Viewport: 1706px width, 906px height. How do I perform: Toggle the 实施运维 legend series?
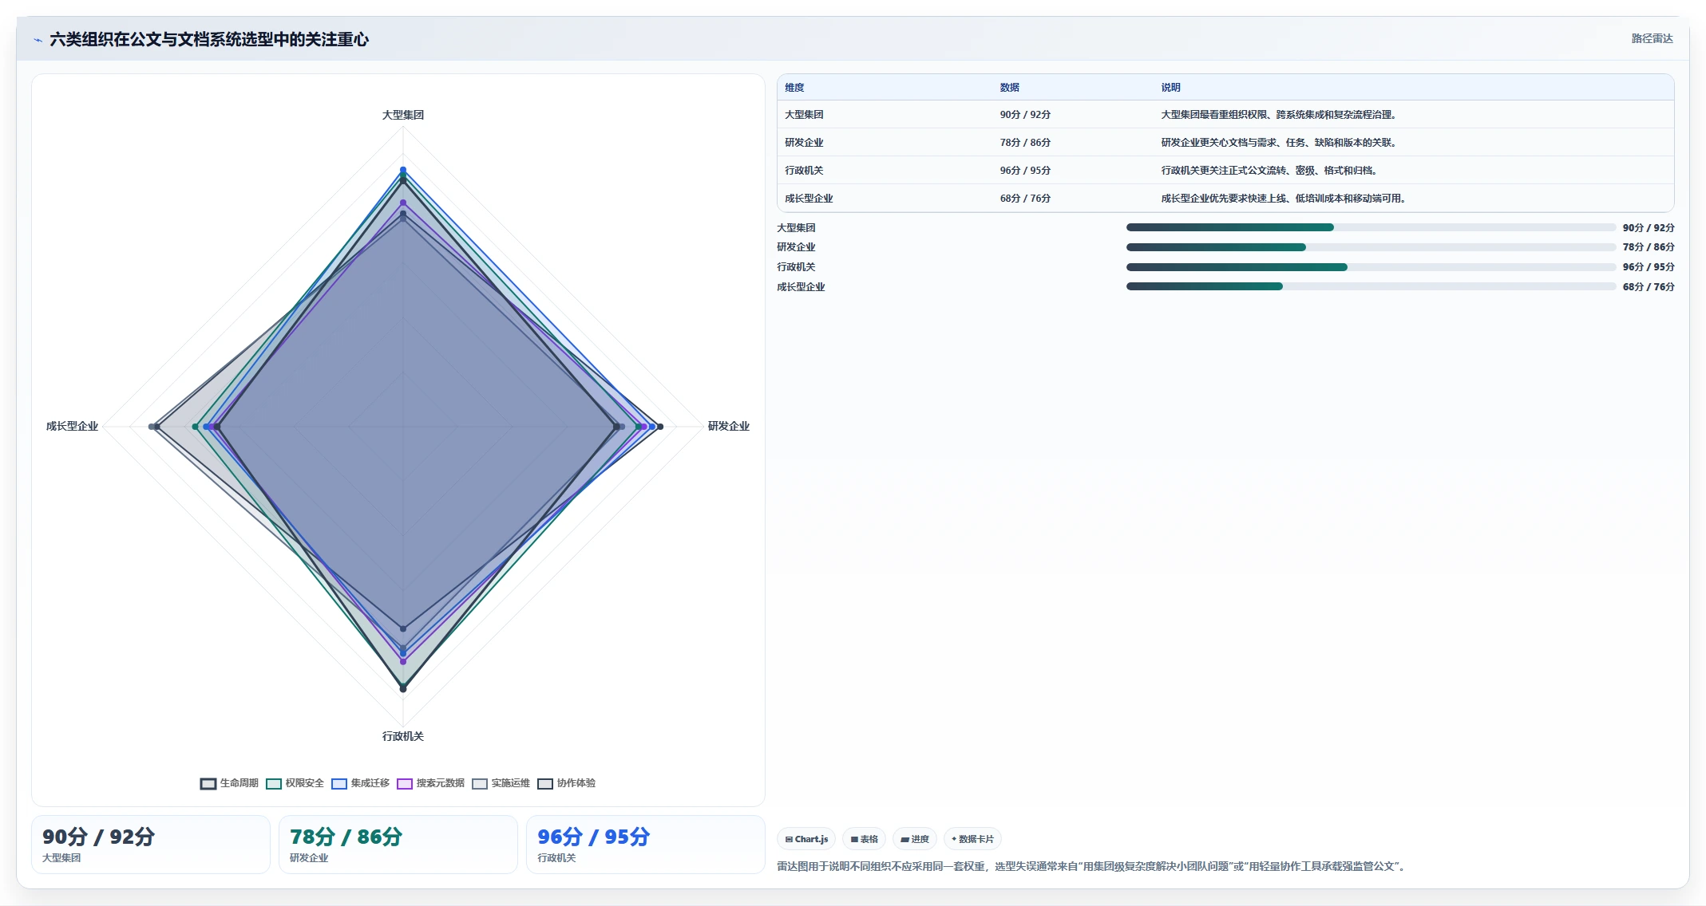[x=501, y=783]
